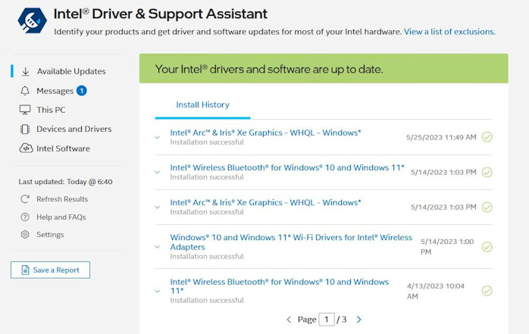
Task: Click the Messages bell icon
Action: 25,91
